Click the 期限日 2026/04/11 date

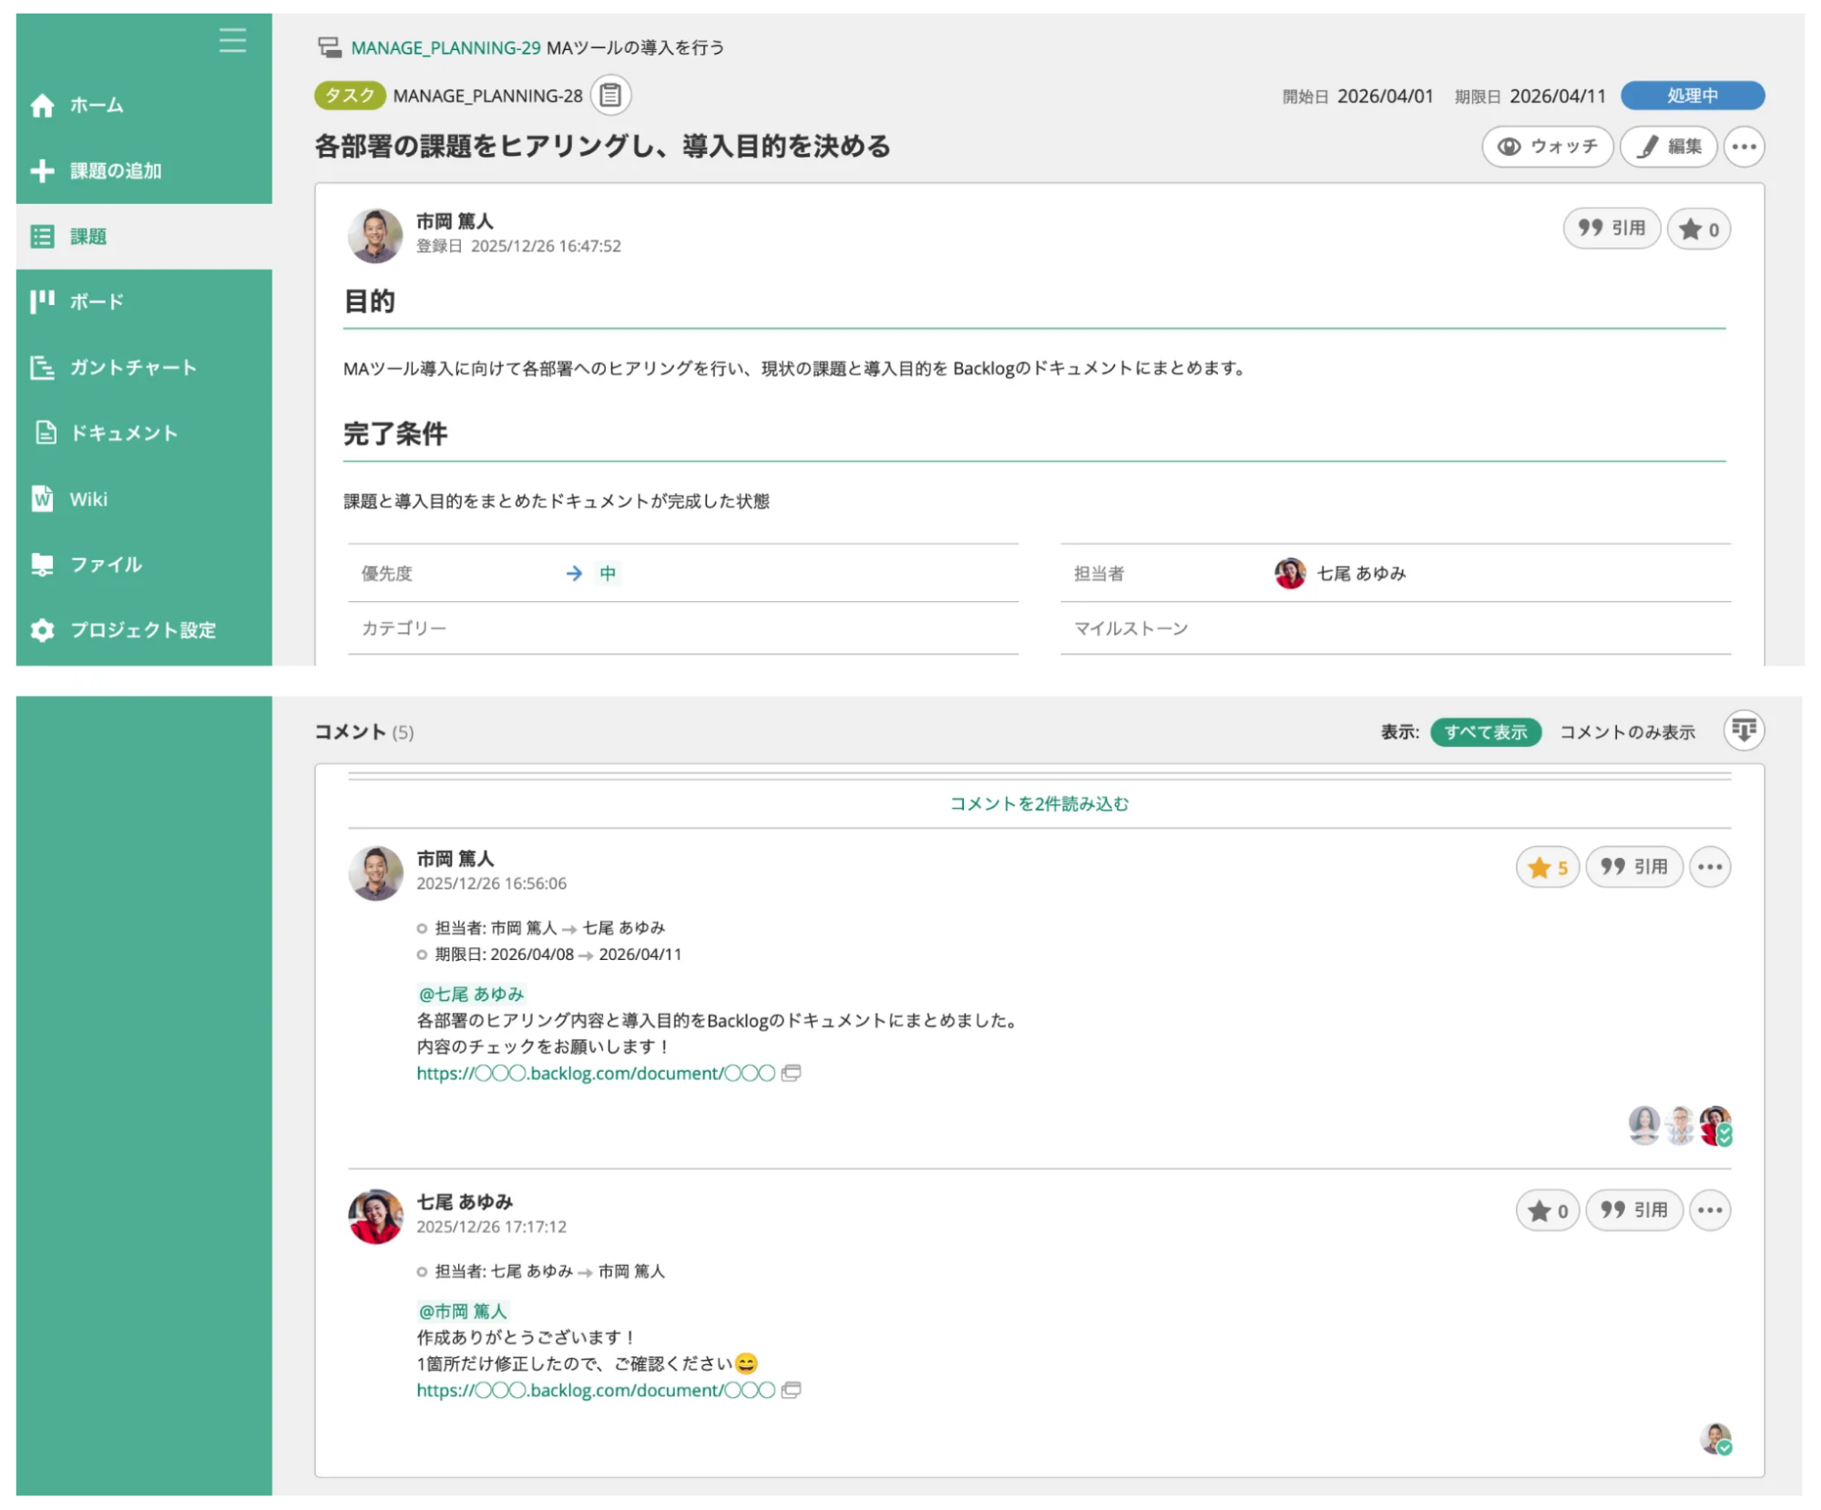[x=1557, y=96]
